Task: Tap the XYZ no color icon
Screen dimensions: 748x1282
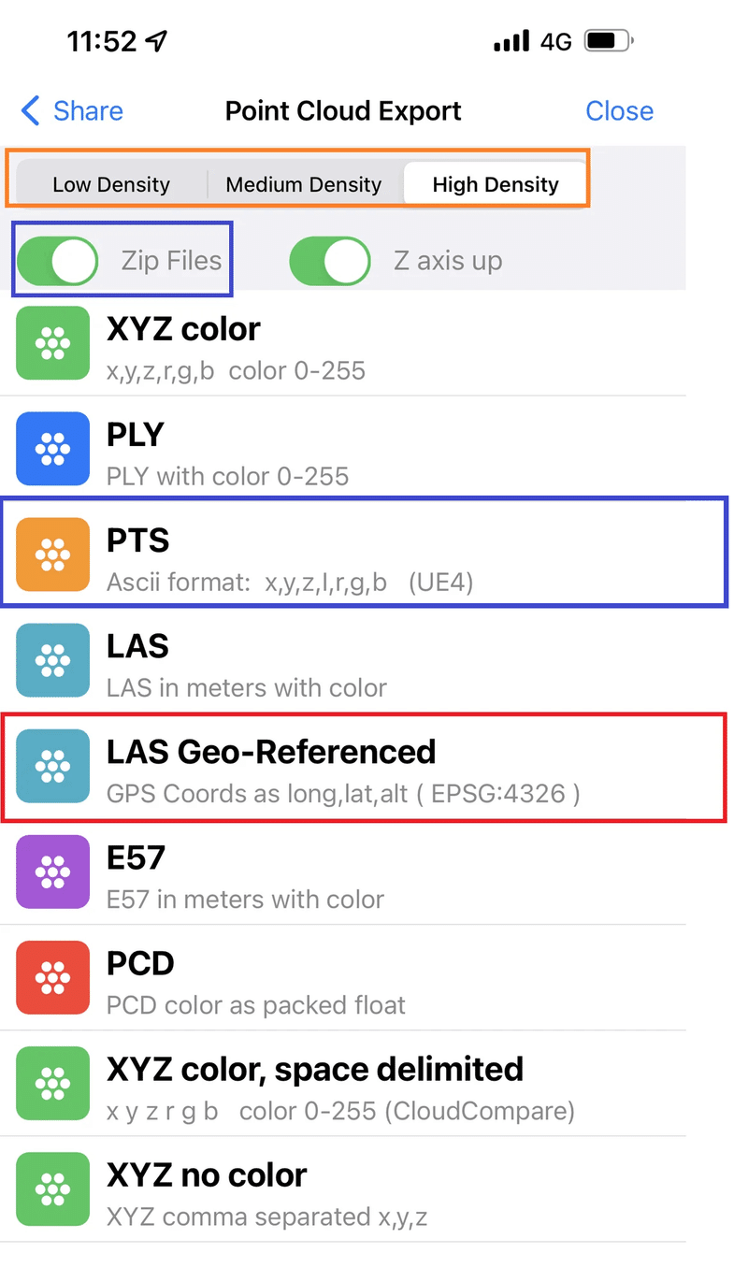Action: tap(53, 1188)
